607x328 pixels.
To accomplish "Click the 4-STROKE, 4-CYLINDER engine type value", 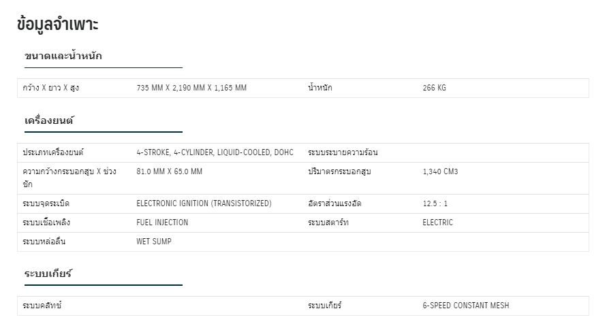I will (215, 152).
